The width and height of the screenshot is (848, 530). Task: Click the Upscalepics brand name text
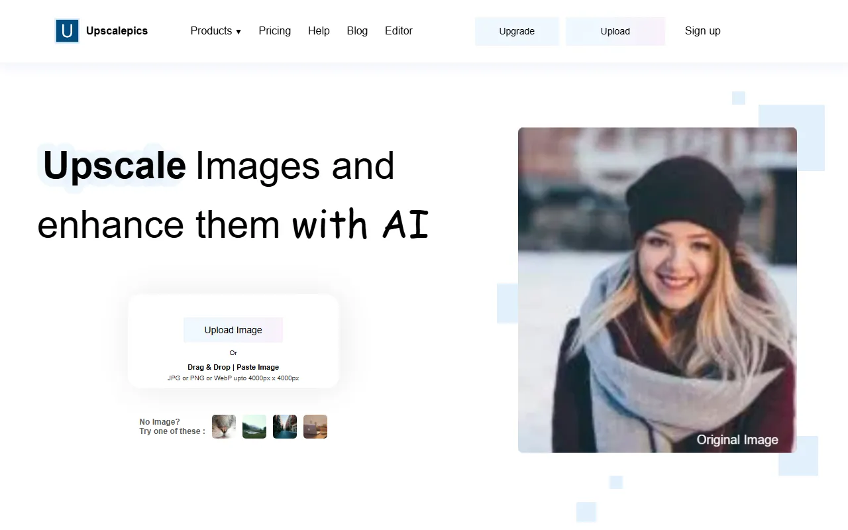point(117,30)
